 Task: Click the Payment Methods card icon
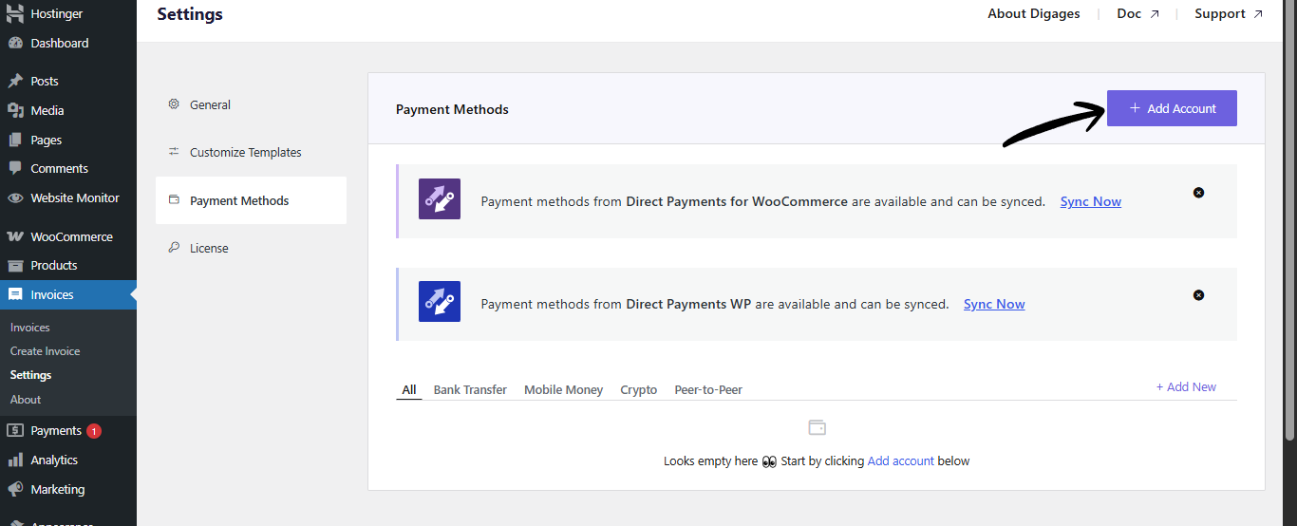coord(174,200)
